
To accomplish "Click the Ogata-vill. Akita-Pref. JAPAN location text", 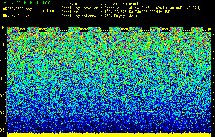I will pos(152,8).
